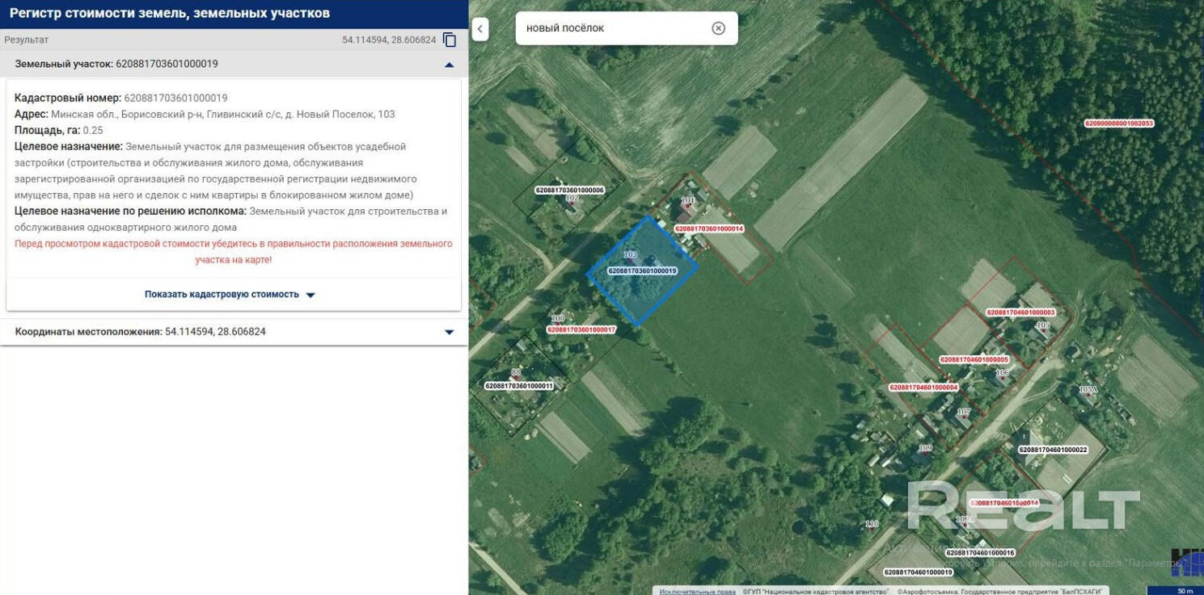Select parcel label 620881703601000006
Image resolution: width=1204 pixels, height=595 pixels.
[x=569, y=190]
